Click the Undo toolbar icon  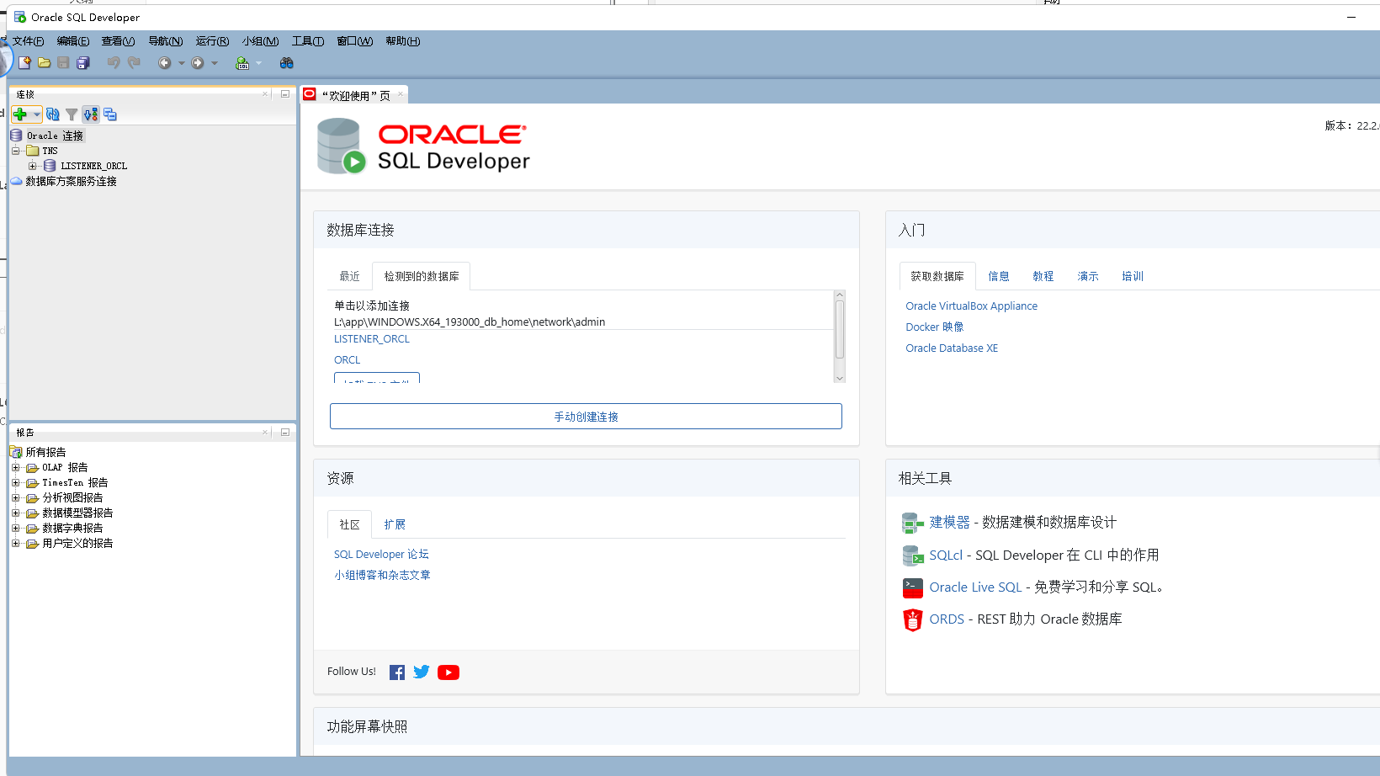(x=113, y=63)
